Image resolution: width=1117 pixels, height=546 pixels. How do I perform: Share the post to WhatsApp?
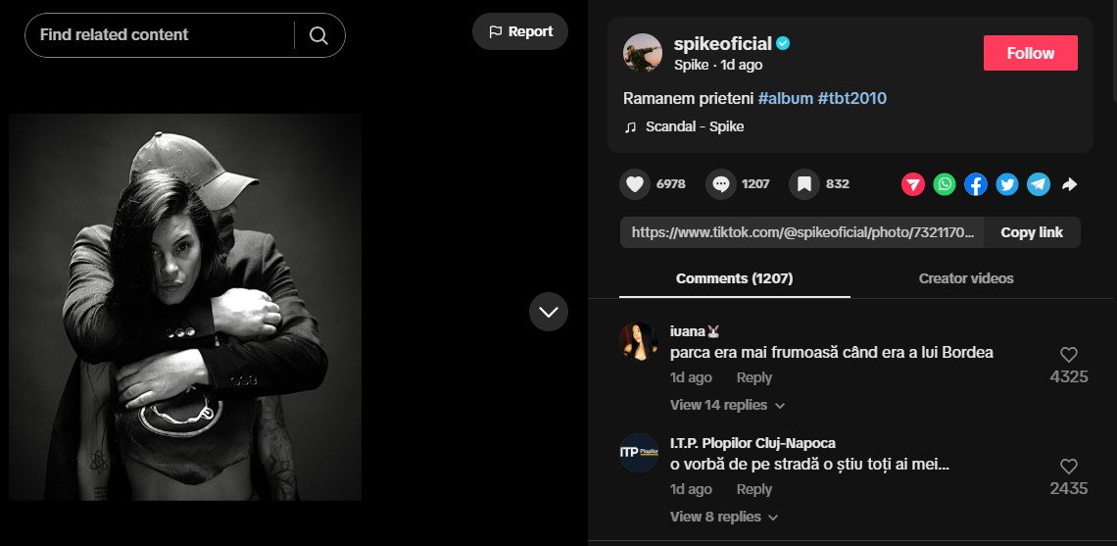point(945,184)
